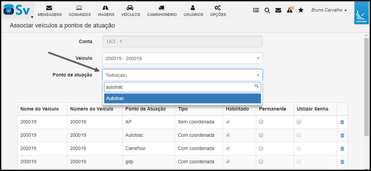
Task: Open the VEÍCULOS menu
Action: (x=130, y=11)
